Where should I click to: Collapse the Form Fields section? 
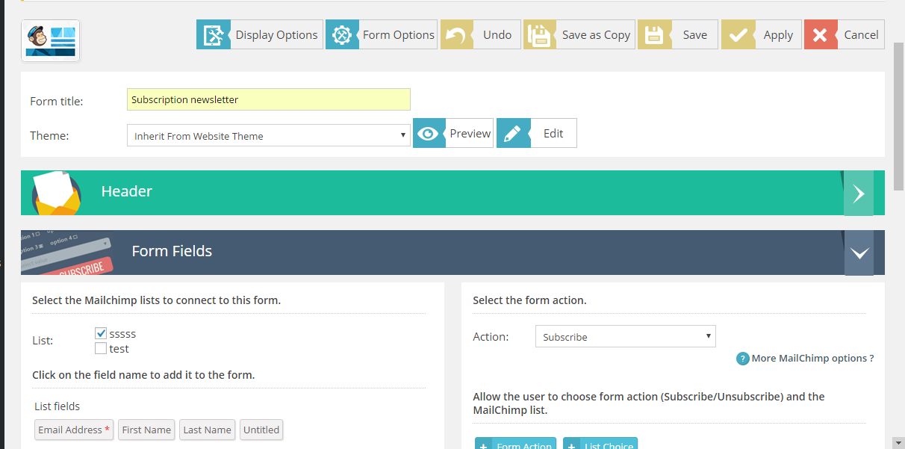[859, 253]
